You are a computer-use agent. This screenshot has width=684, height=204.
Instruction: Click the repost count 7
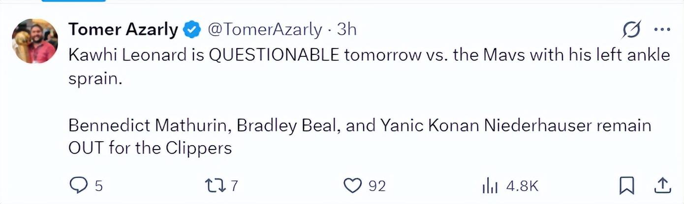point(234,186)
